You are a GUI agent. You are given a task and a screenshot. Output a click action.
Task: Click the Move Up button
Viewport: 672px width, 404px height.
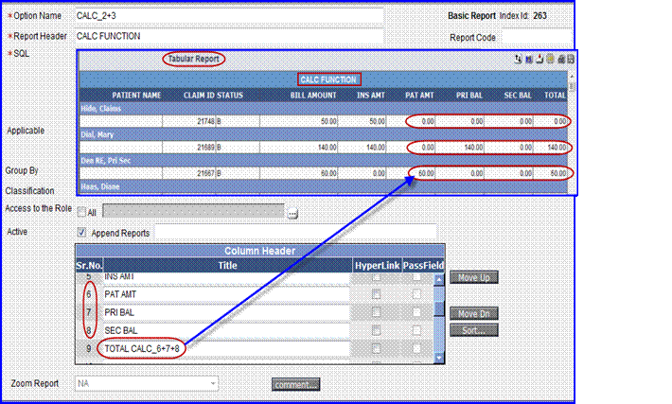click(473, 277)
